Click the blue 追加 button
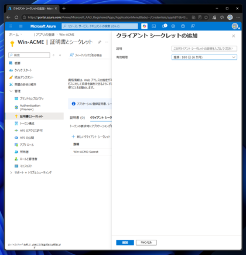Image resolution: width=246 pixels, height=255 pixels. tap(125, 242)
